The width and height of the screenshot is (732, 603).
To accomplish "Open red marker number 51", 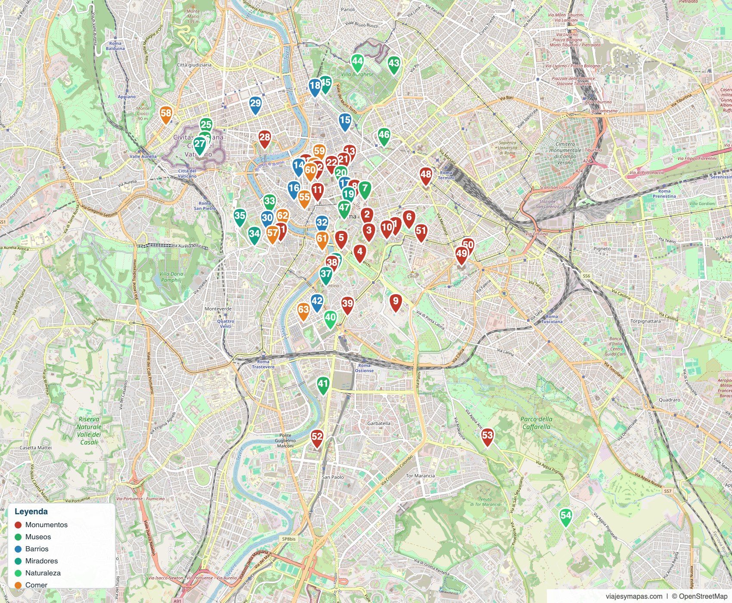I will tap(421, 232).
